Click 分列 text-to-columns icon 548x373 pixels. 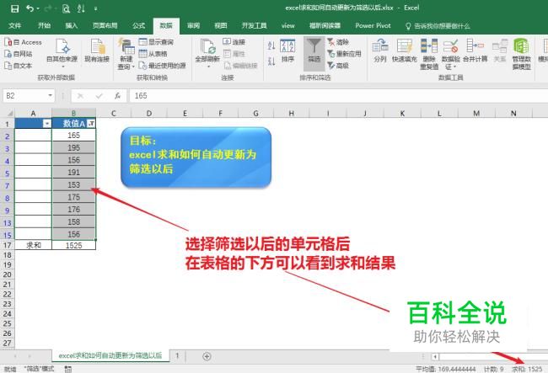coord(380,51)
